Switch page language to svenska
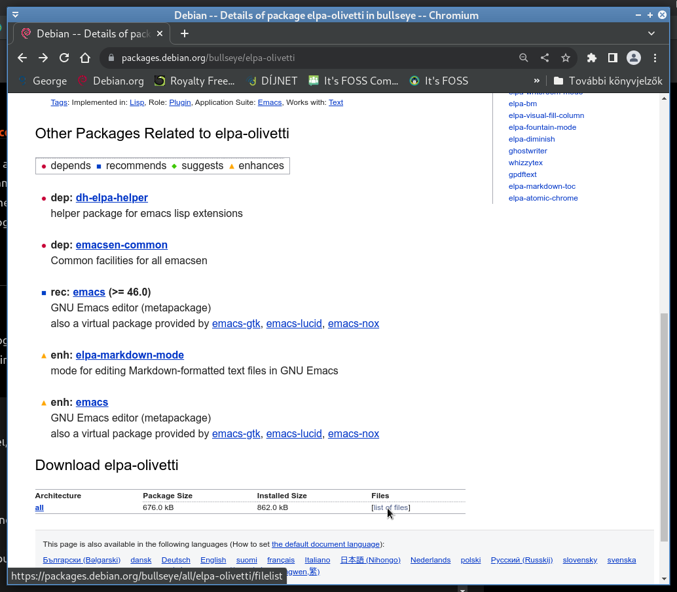Image resolution: width=677 pixels, height=592 pixels. [621, 560]
